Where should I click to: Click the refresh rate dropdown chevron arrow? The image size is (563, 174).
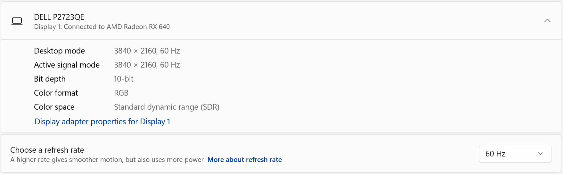(541, 154)
